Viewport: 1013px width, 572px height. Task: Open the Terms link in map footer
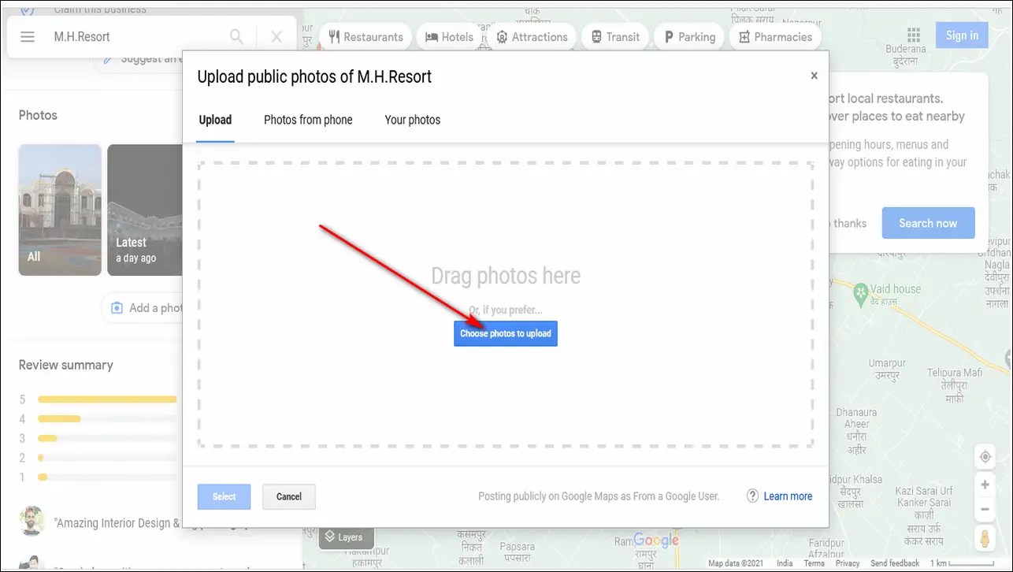click(814, 563)
